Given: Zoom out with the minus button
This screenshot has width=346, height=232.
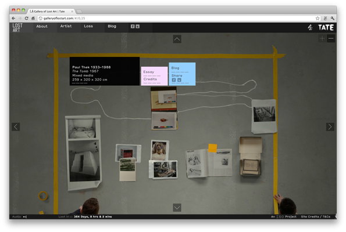Looking at the screenshot, I should (x=330, y=39).
